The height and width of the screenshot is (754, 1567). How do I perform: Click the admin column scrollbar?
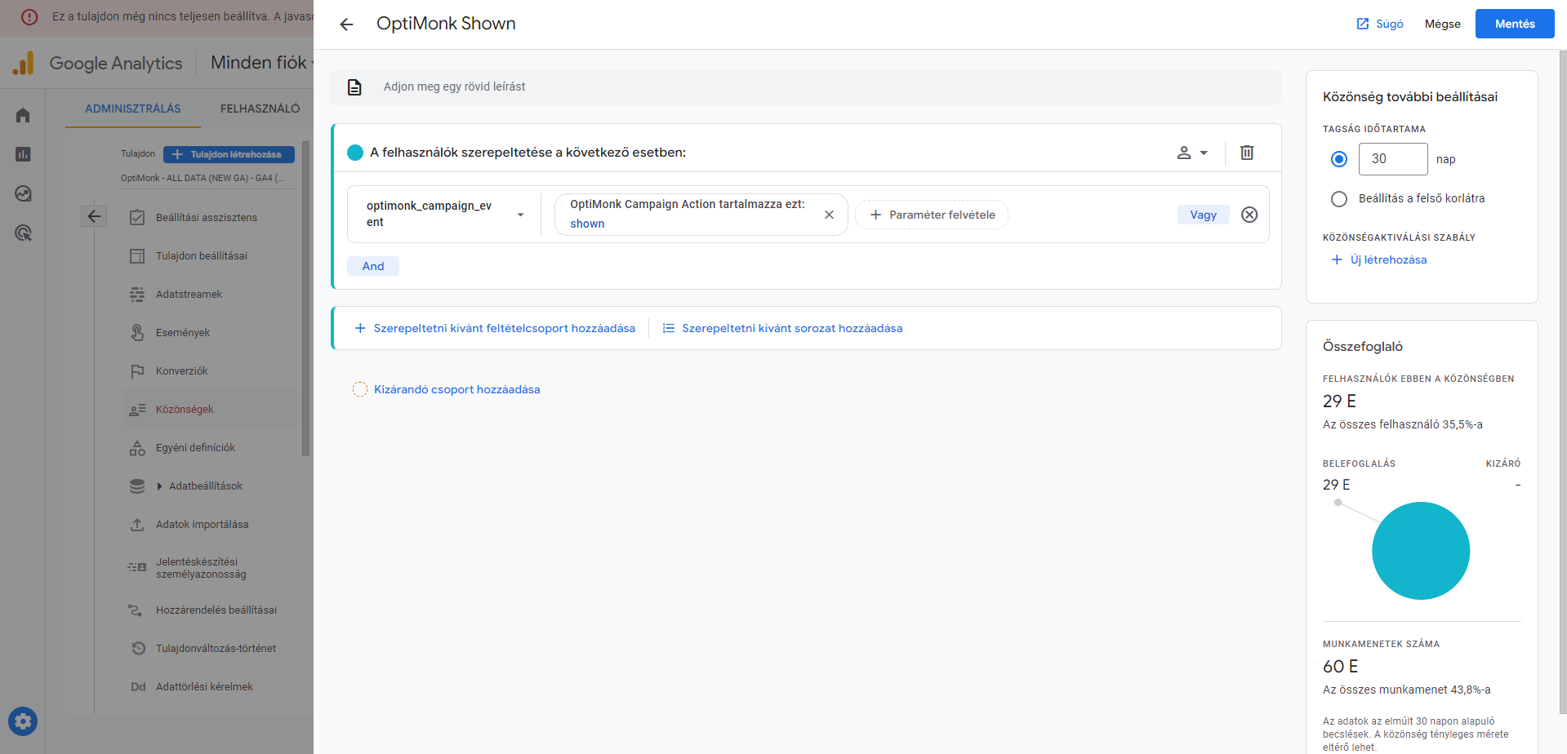pyautogui.click(x=305, y=299)
